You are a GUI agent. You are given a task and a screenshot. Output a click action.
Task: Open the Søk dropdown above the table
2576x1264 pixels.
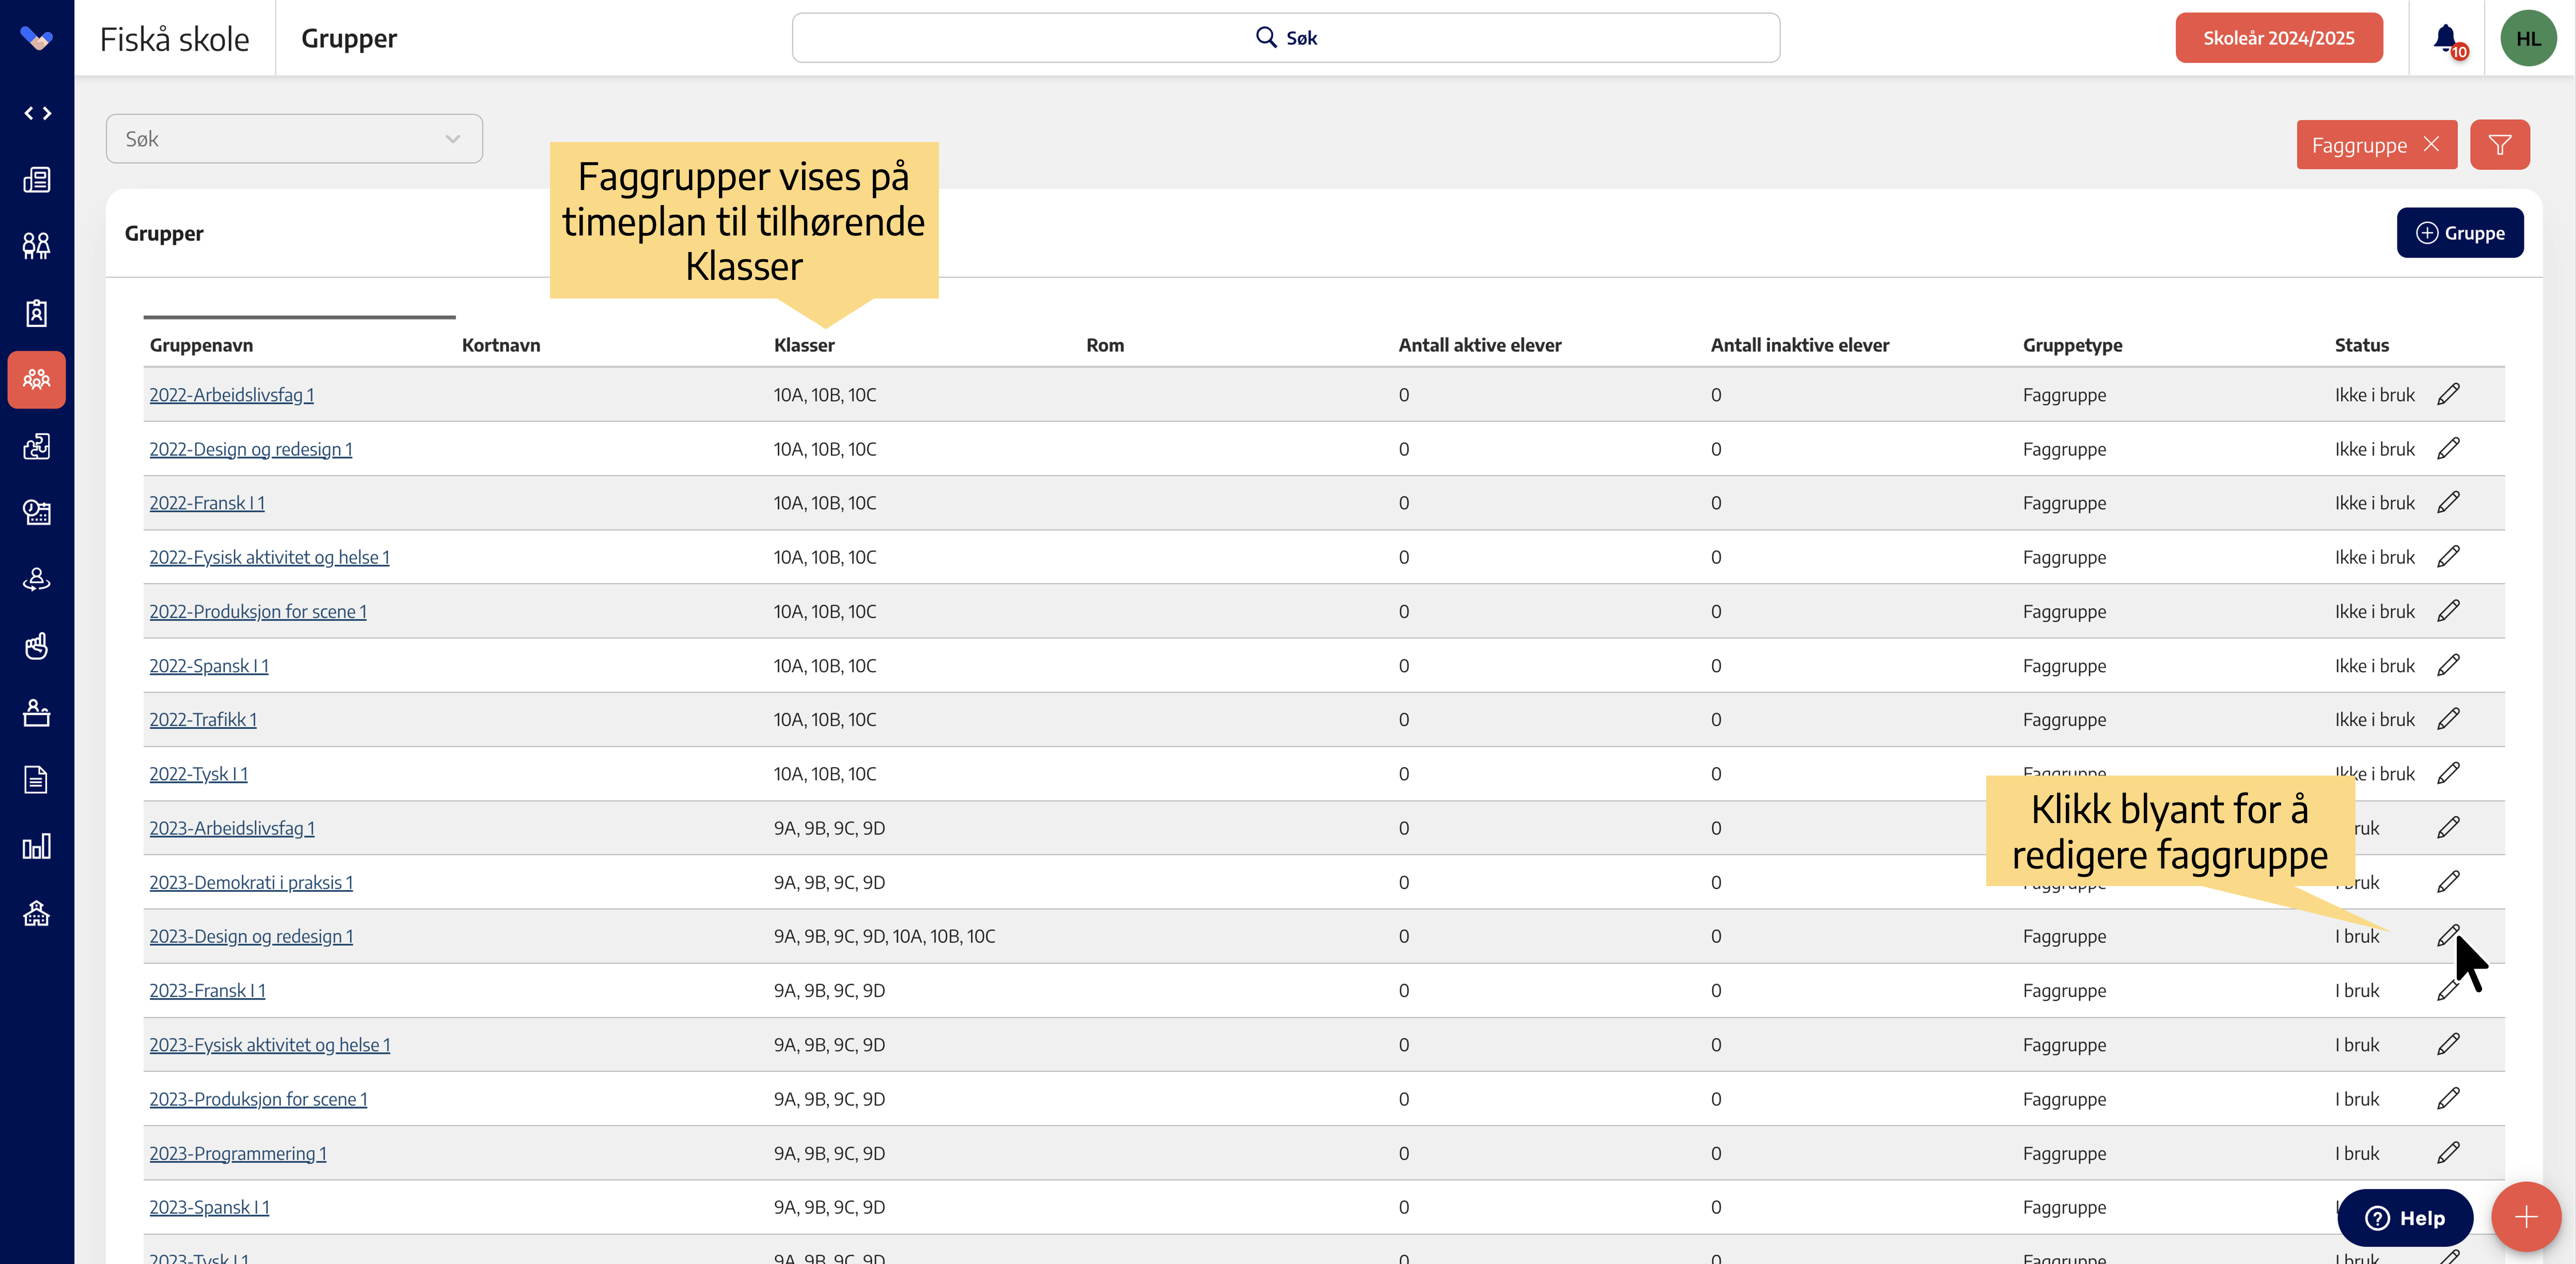[x=294, y=139]
